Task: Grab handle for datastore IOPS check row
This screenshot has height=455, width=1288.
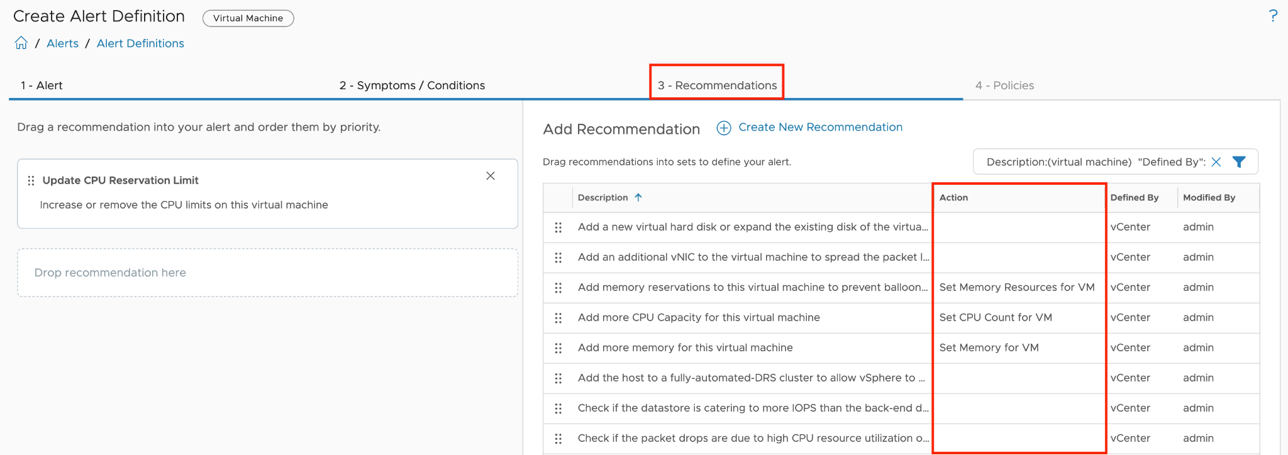Action: (x=558, y=408)
